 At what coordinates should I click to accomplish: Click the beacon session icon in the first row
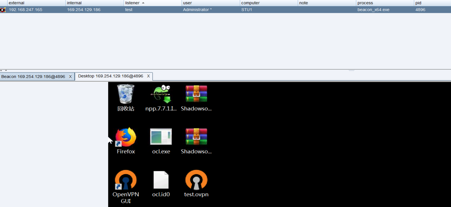[3, 10]
